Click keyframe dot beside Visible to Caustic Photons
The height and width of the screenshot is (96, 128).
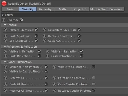(x=6, y=71)
